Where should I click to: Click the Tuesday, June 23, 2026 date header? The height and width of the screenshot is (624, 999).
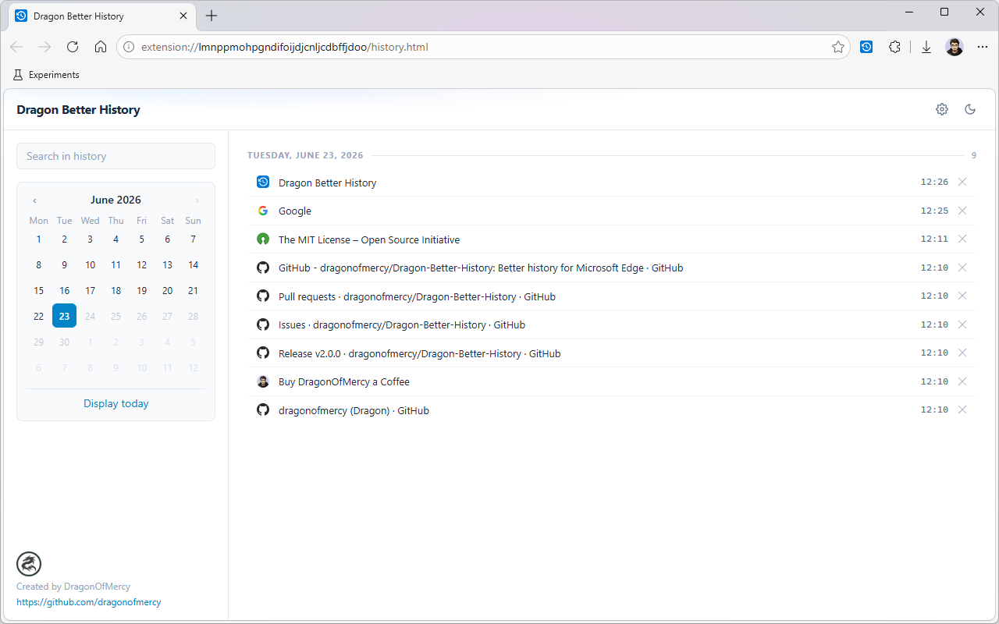[x=305, y=155]
